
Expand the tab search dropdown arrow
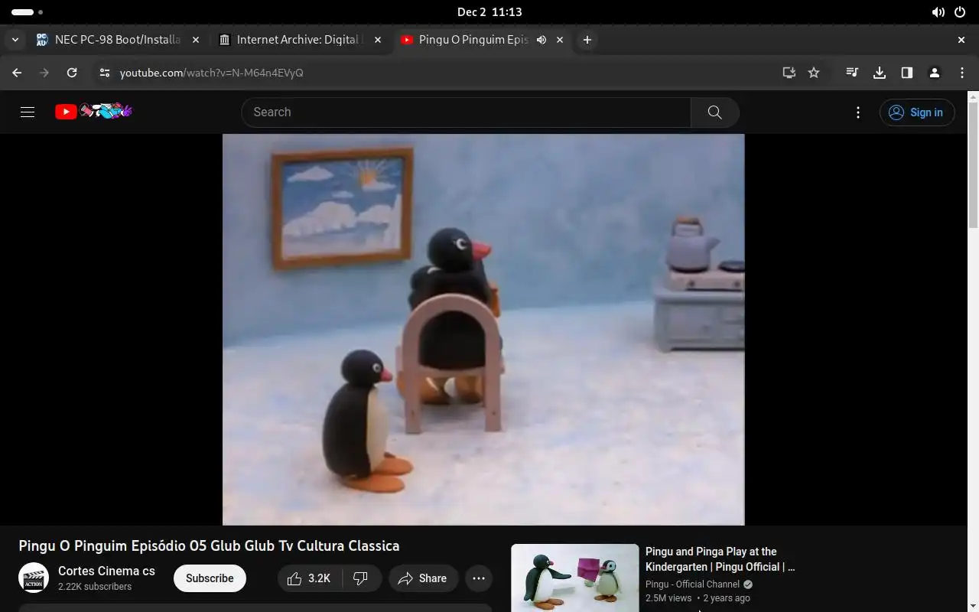coord(15,40)
